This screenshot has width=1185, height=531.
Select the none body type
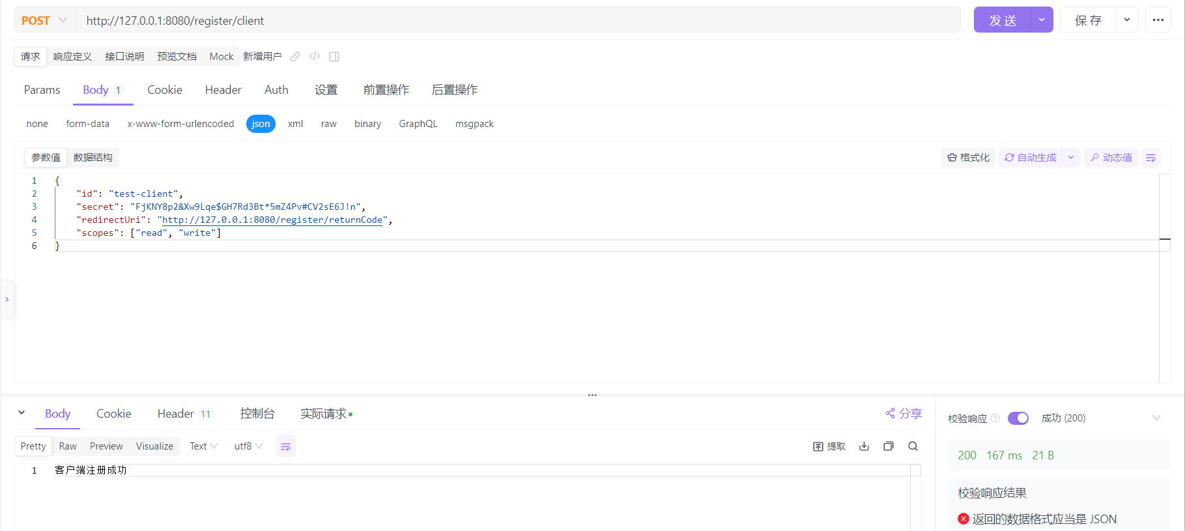[37, 124]
